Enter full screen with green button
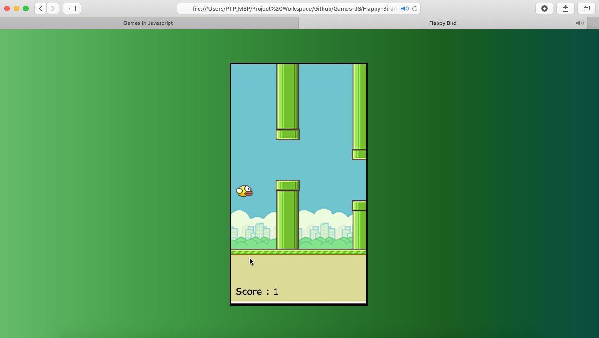The width and height of the screenshot is (599, 338). pyautogui.click(x=26, y=8)
